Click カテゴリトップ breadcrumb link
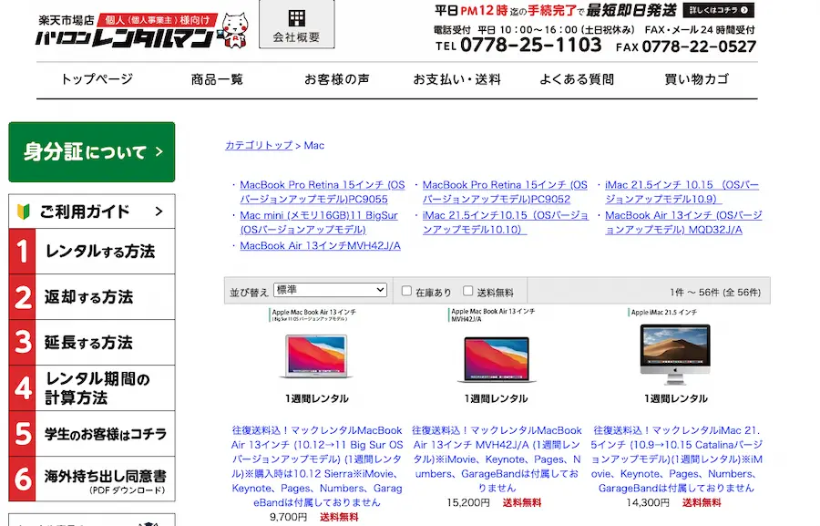This screenshot has height=526, width=820. [259, 146]
